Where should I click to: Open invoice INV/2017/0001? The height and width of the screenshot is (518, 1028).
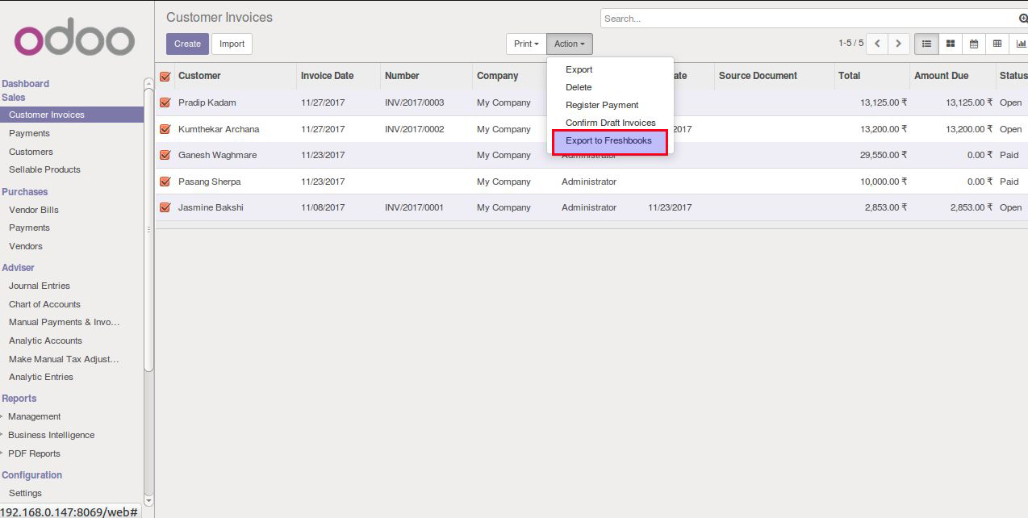click(x=414, y=207)
